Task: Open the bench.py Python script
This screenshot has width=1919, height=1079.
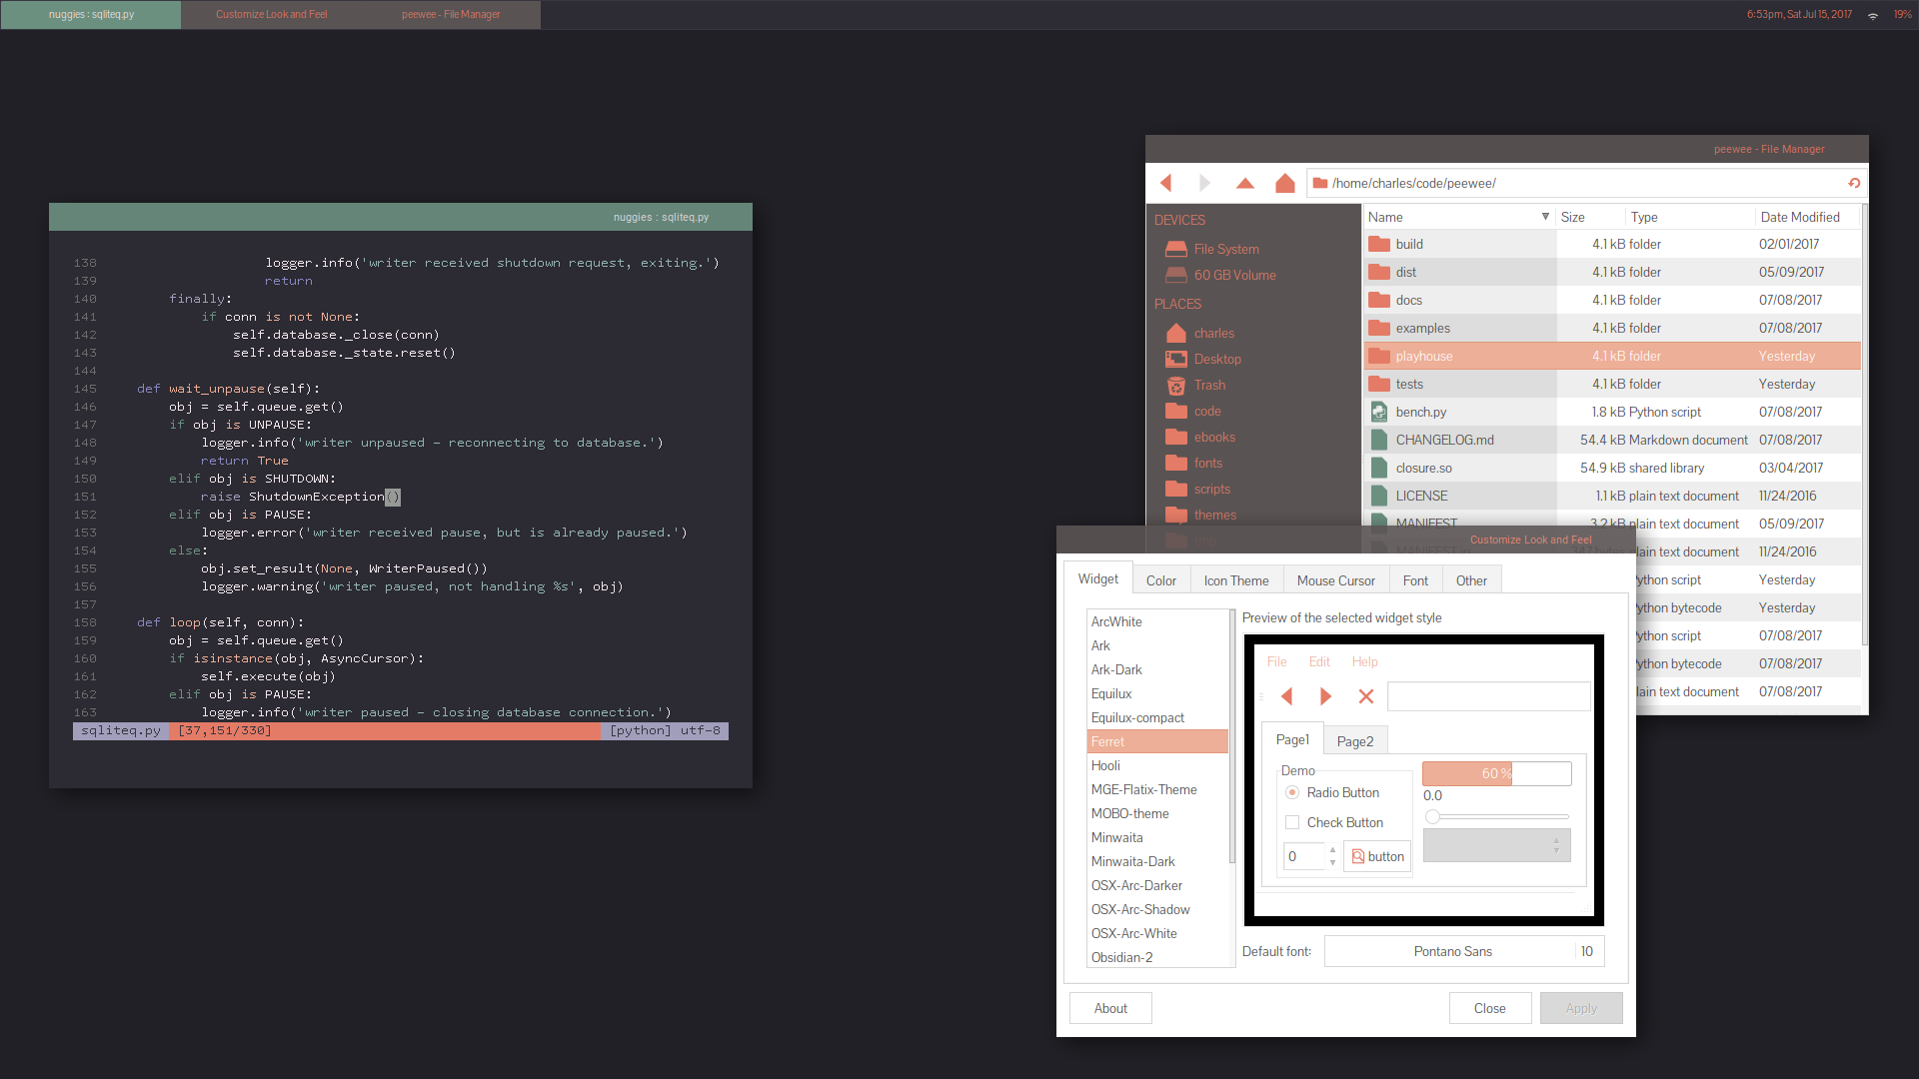Action: 1420,412
